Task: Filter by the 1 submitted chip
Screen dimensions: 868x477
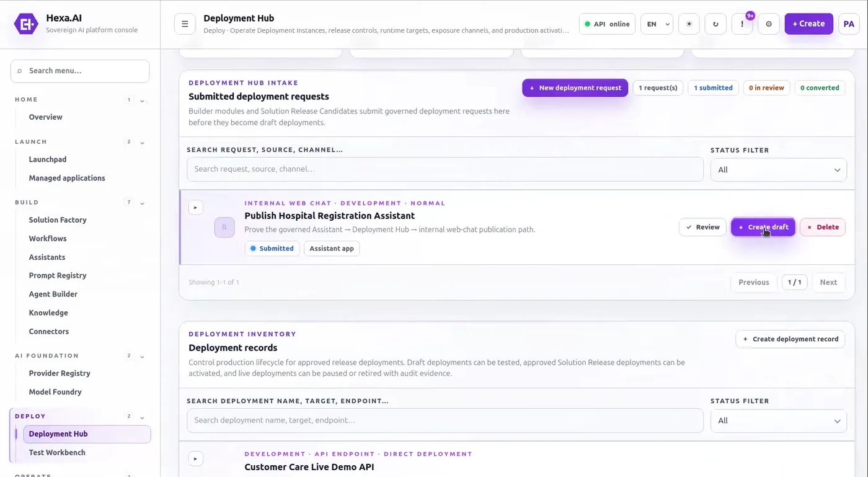Action: tap(713, 87)
